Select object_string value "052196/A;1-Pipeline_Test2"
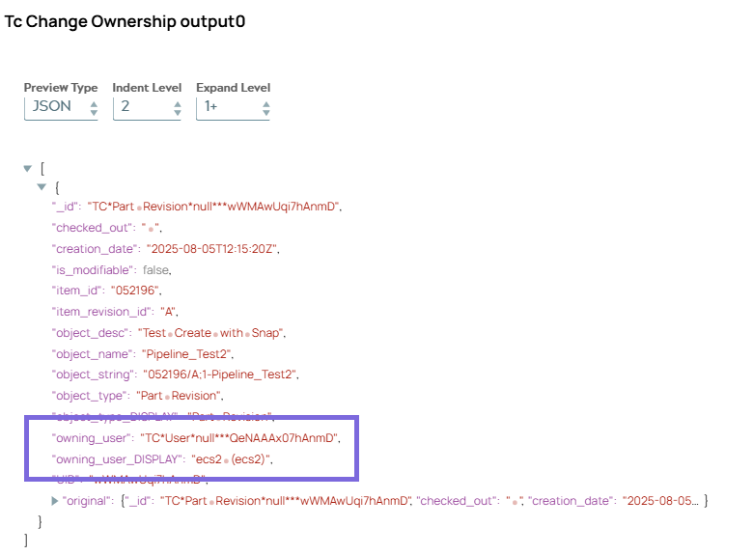Image resolution: width=753 pixels, height=555 pixels. [x=220, y=375]
